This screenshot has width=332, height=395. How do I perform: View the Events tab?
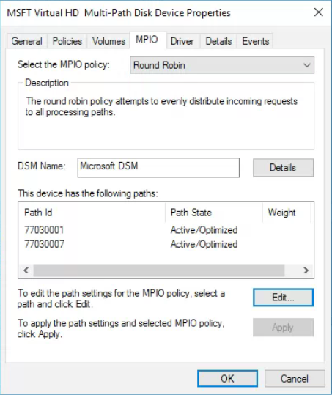click(x=255, y=41)
